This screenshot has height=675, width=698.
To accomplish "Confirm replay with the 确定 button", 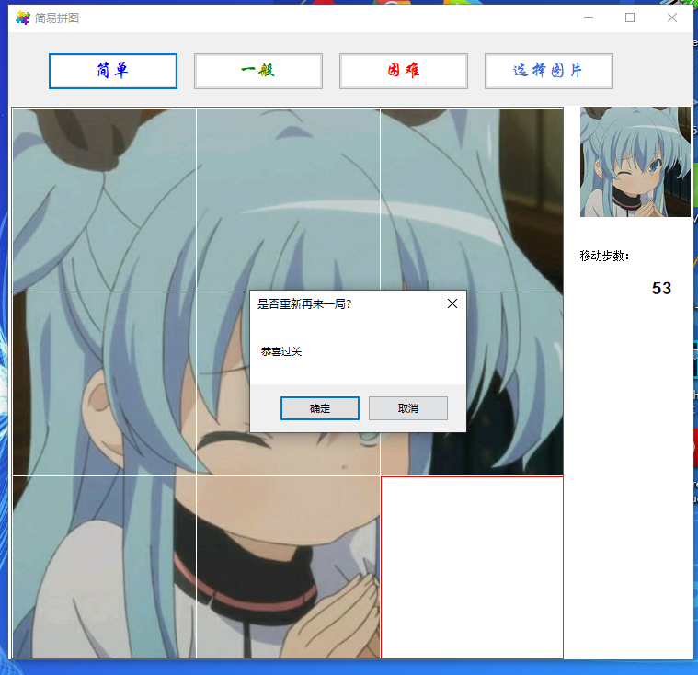I will coord(320,408).
